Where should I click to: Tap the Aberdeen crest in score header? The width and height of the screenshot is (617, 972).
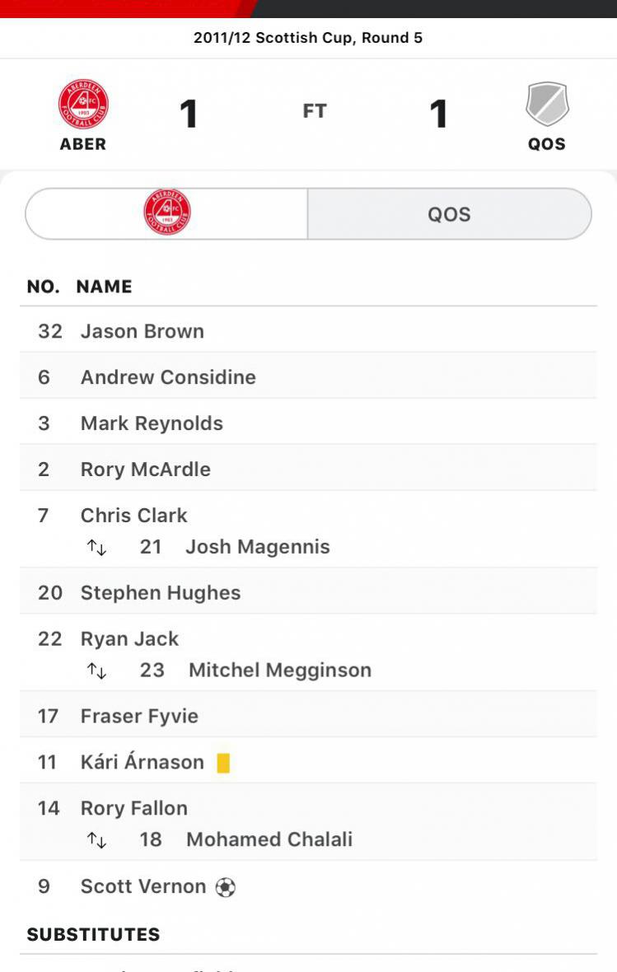[83, 104]
